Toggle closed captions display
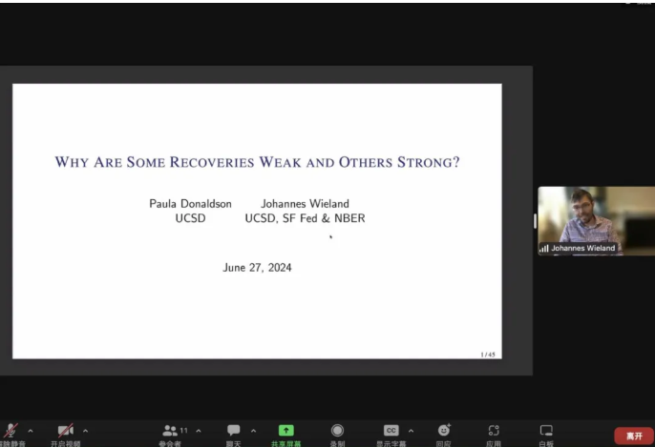The image size is (655, 447). [391, 431]
